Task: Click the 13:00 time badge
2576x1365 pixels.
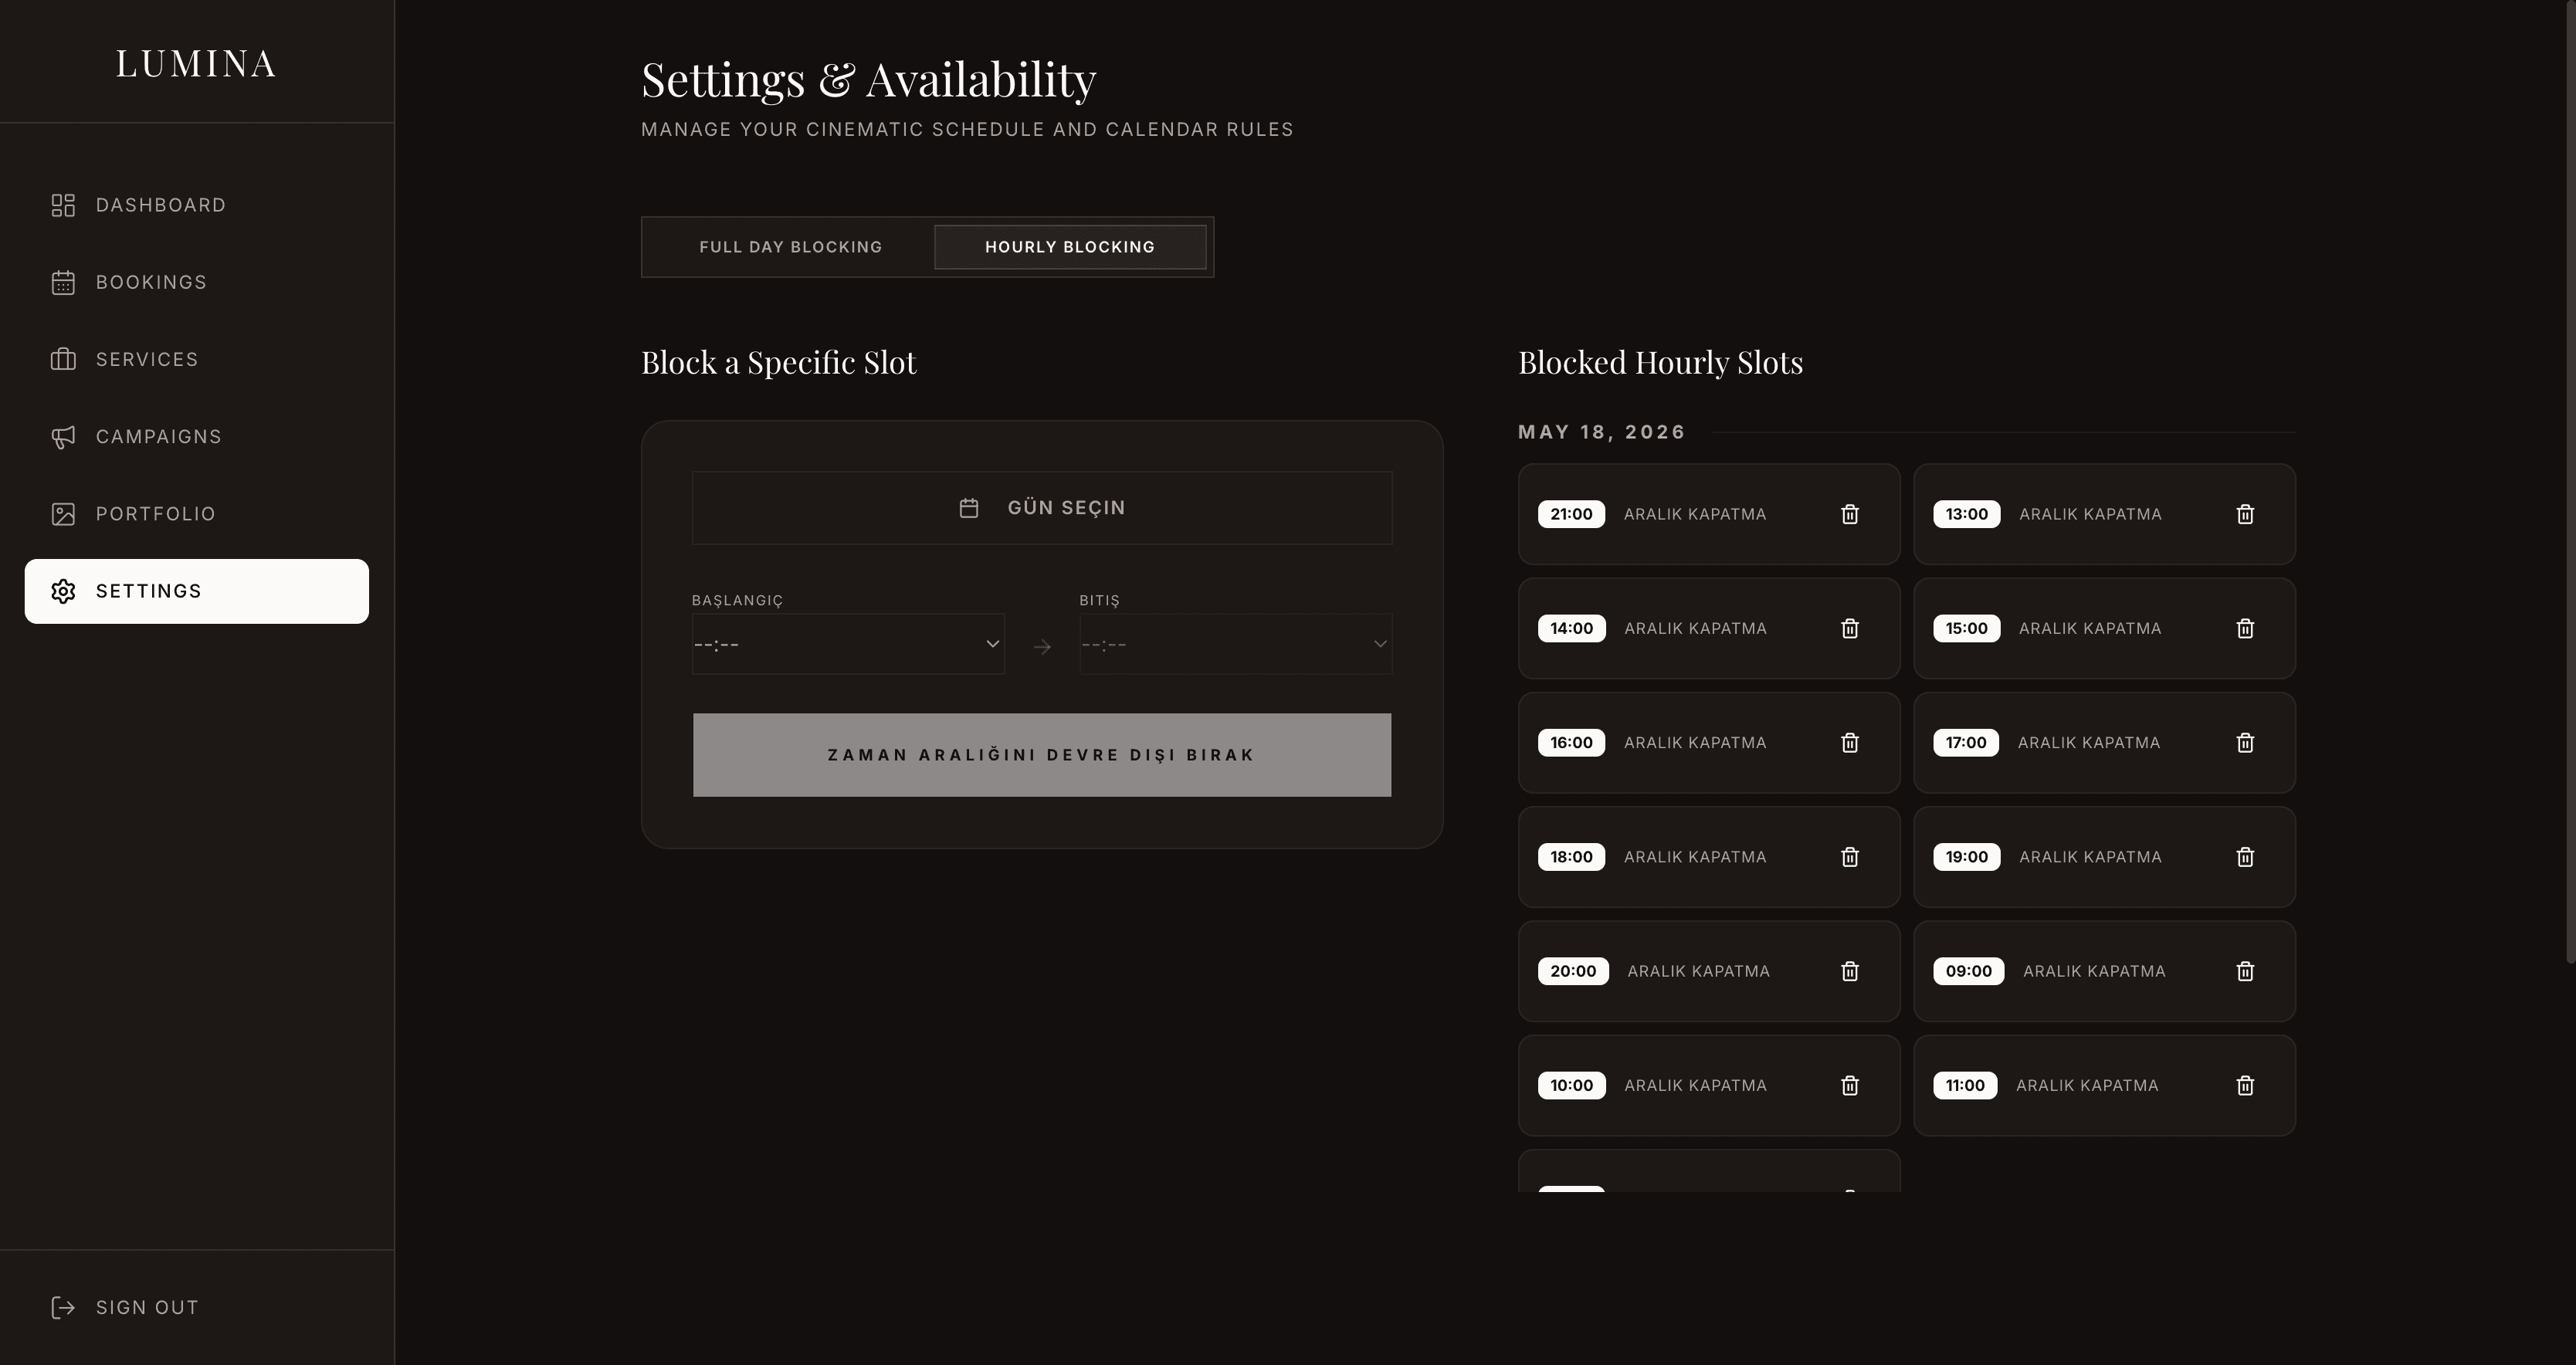Action: pos(1966,514)
